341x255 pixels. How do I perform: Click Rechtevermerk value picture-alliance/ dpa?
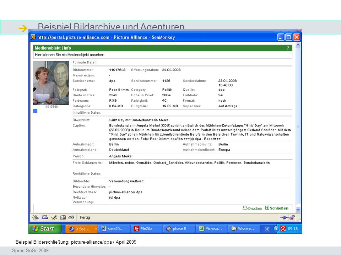126,192
